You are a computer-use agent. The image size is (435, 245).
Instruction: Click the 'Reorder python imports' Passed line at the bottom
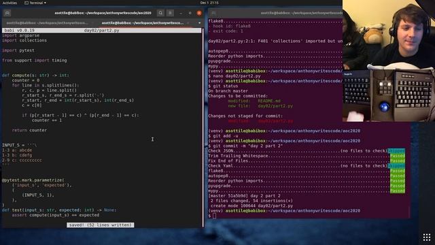[x=307, y=181]
